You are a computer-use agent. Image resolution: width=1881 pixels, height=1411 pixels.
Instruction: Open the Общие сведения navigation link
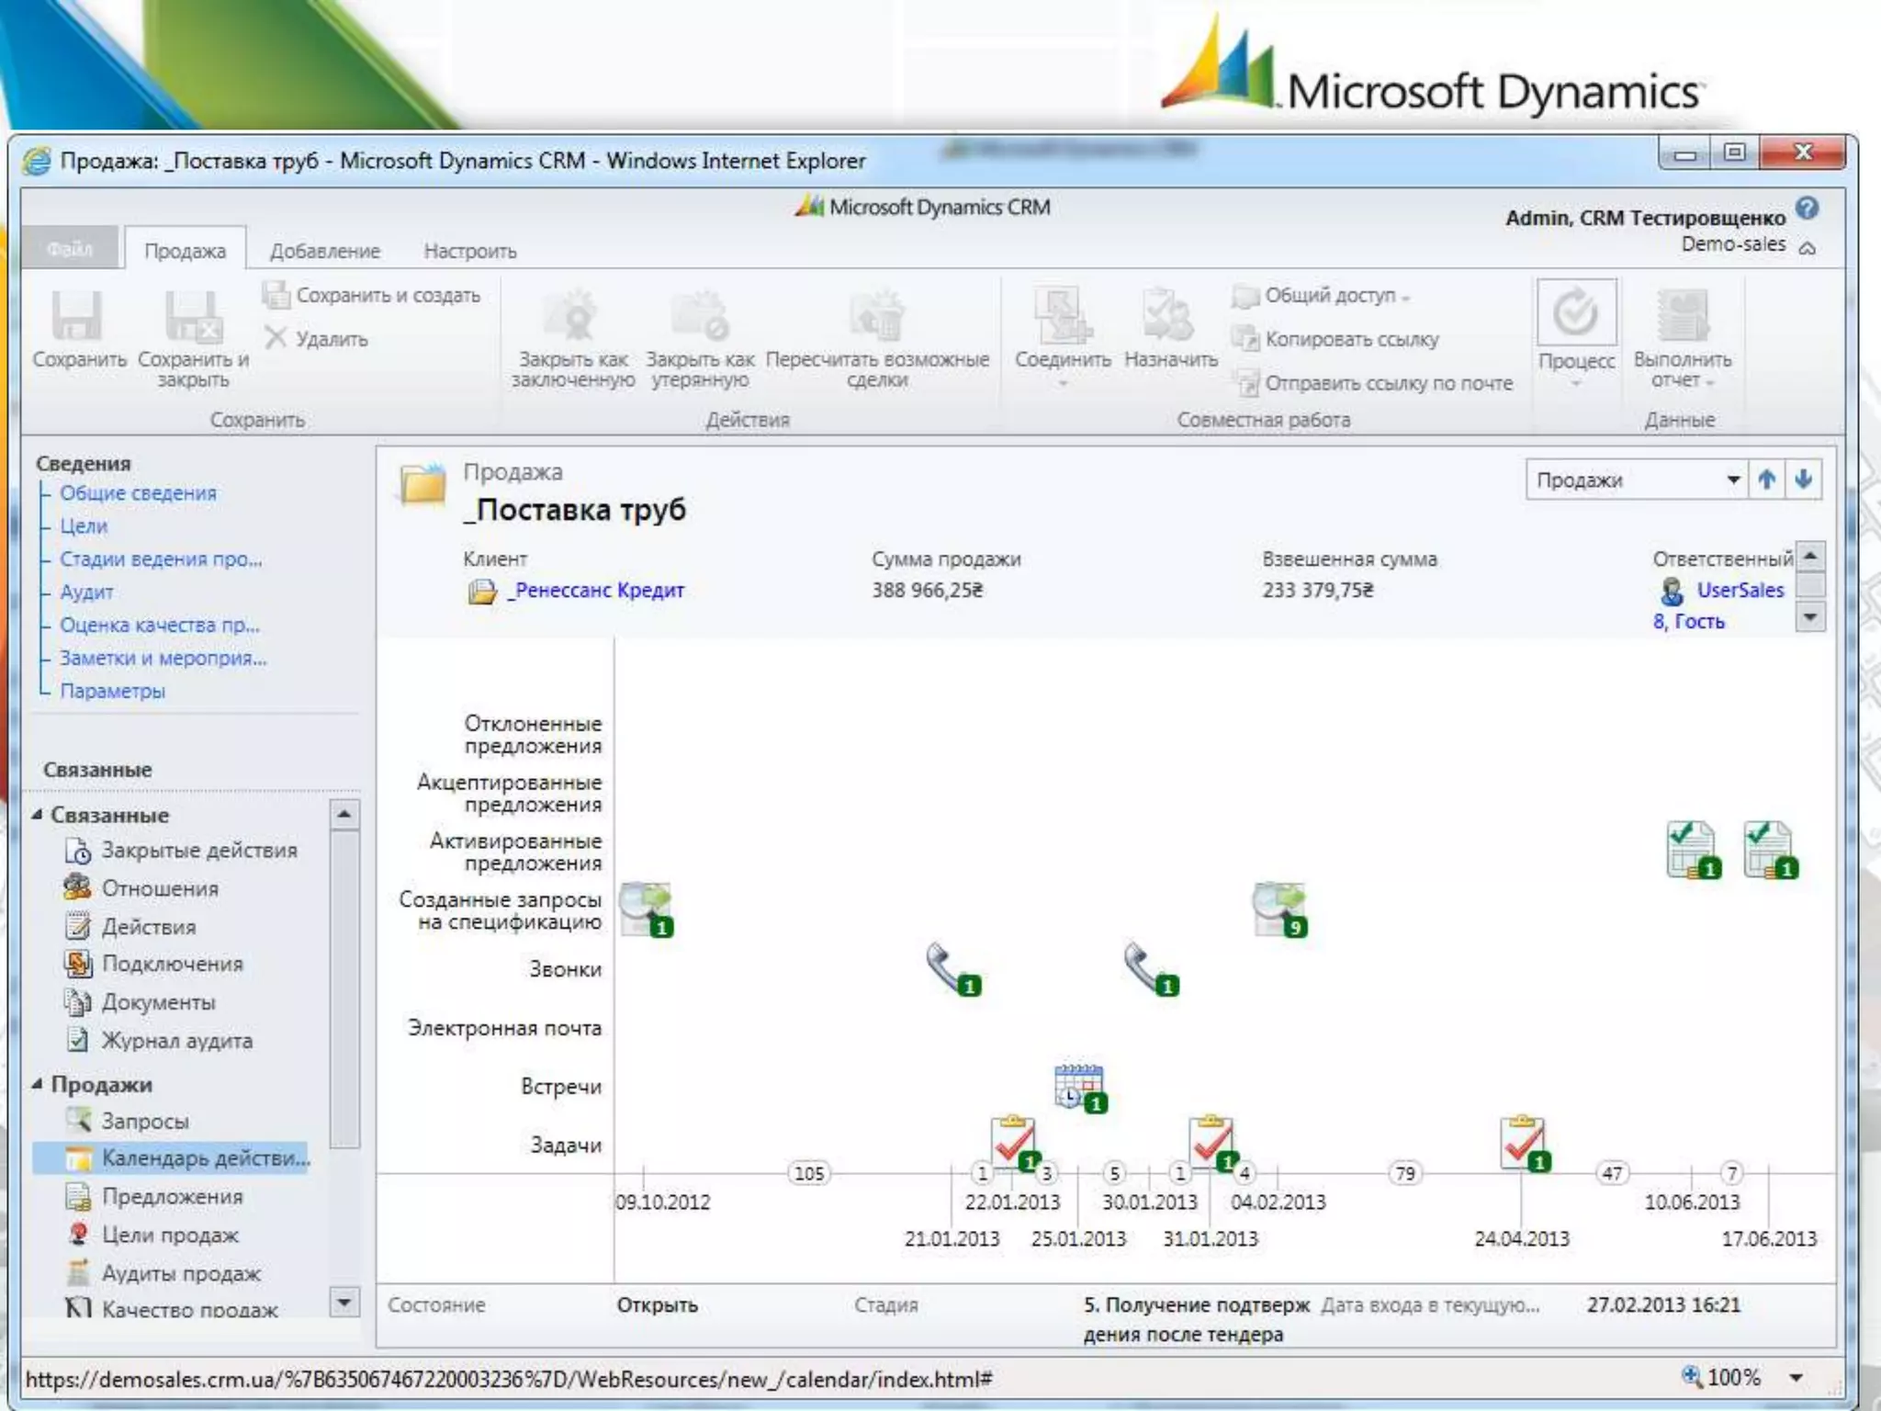point(138,493)
